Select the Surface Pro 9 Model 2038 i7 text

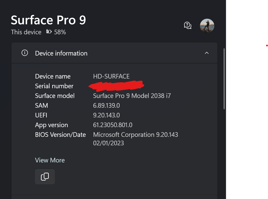pyautogui.click(x=132, y=96)
